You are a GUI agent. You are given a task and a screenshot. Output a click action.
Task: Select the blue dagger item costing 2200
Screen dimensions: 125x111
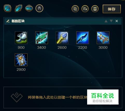[82, 38]
